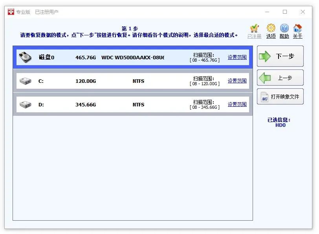Click NTFS in the D: row
319x234 pixels.
(138, 105)
